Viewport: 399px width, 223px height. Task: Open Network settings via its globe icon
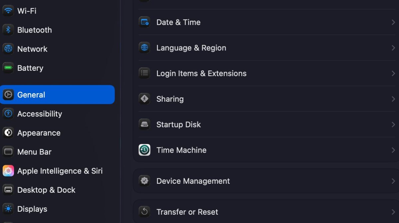coord(8,49)
